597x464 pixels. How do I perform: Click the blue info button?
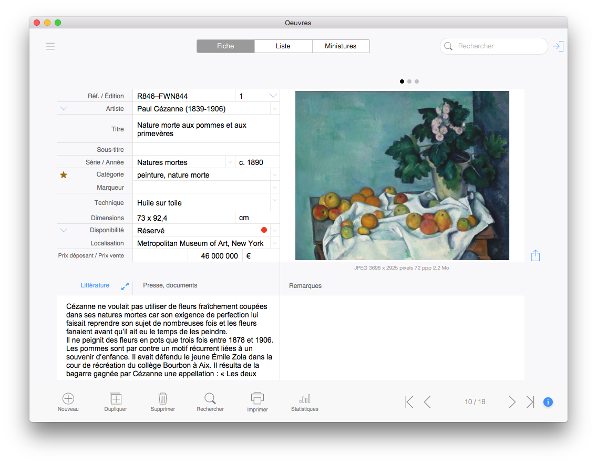[548, 402]
